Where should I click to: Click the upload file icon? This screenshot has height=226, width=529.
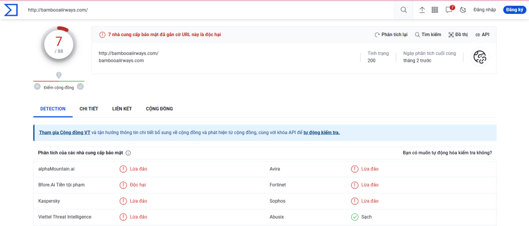[x=422, y=10]
